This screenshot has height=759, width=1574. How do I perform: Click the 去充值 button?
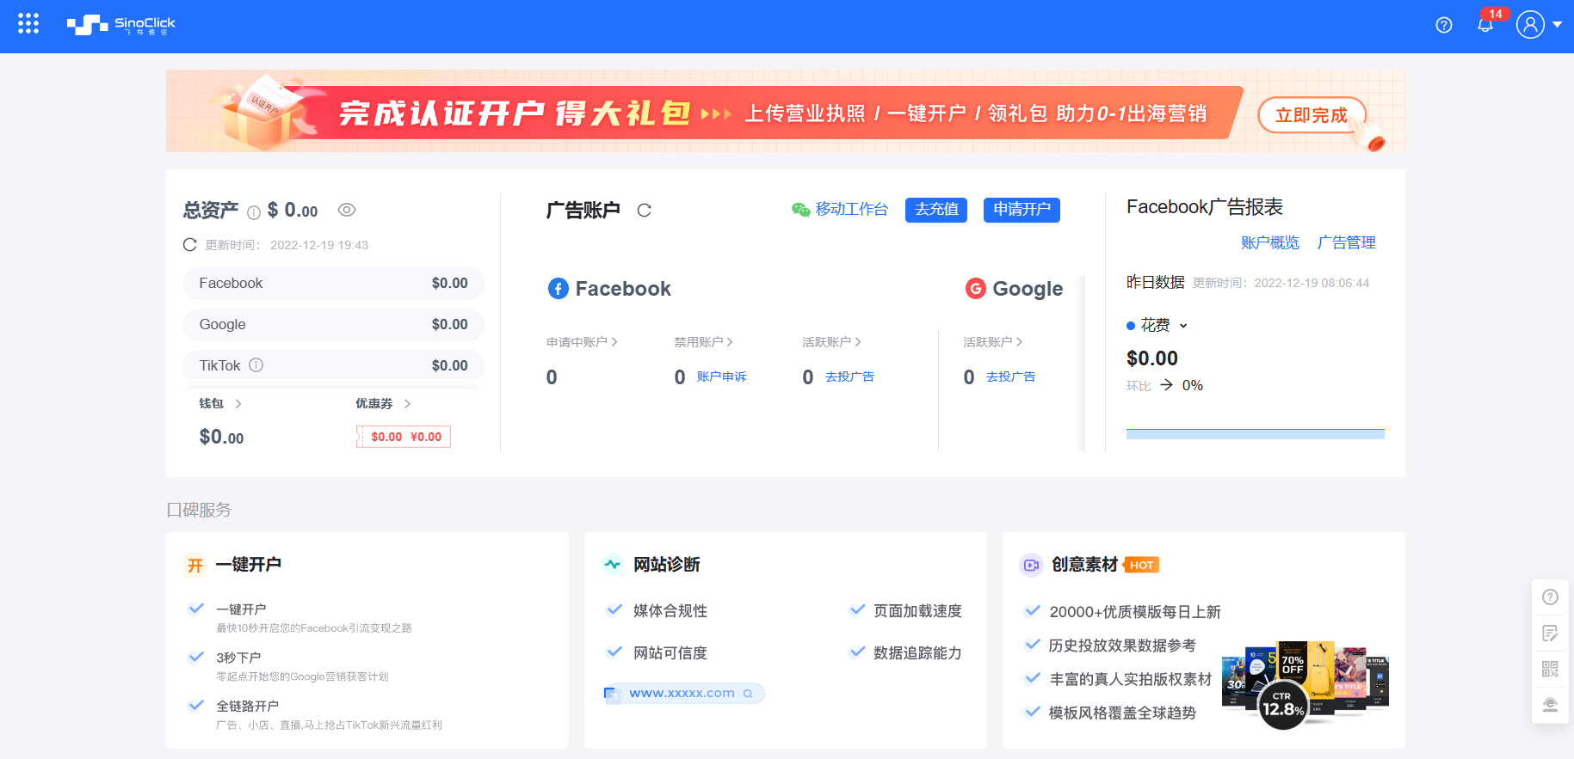pyautogui.click(x=936, y=210)
